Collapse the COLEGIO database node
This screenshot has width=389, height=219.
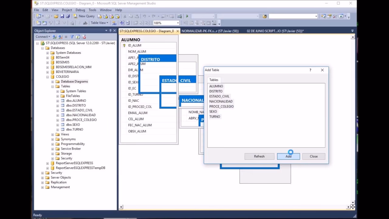tap(47, 77)
